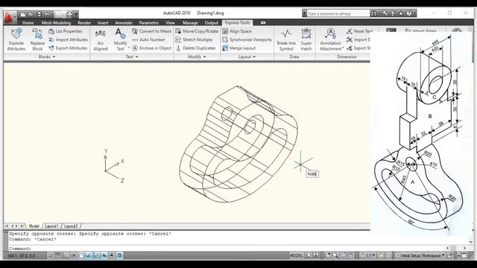Expand the Modify panel
The width and height of the screenshot is (477, 268).
(x=197, y=57)
